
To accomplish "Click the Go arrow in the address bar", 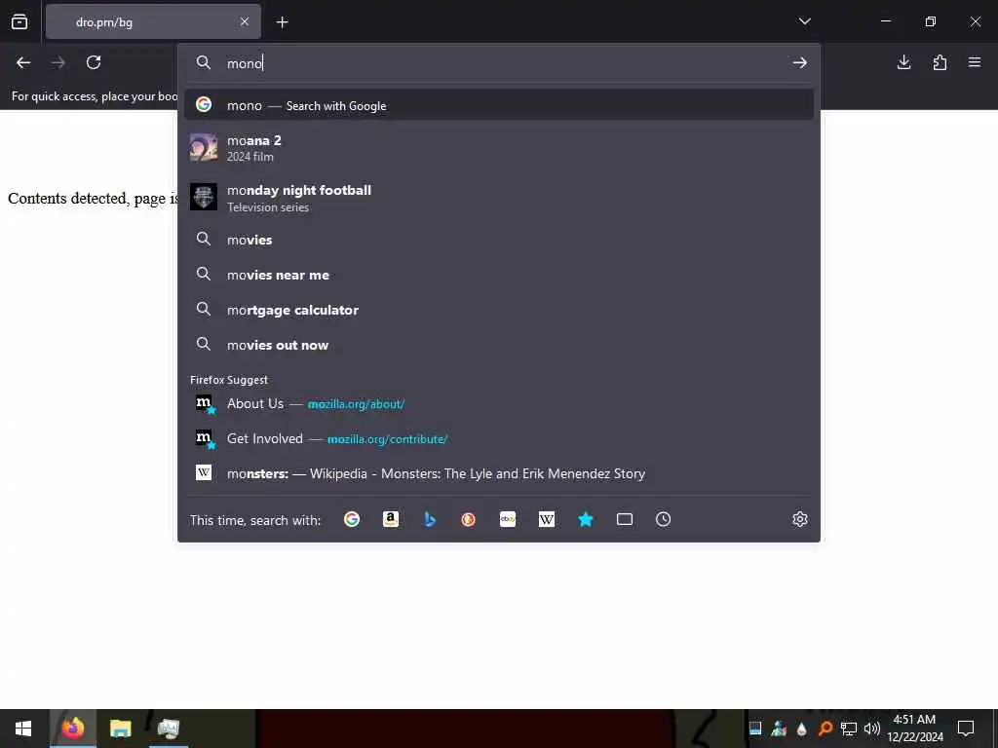I will 800,63.
